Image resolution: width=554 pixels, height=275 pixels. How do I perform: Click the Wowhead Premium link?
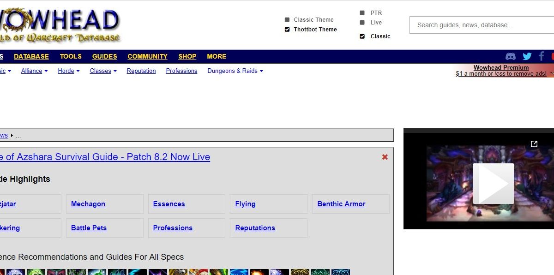(x=501, y=67)
